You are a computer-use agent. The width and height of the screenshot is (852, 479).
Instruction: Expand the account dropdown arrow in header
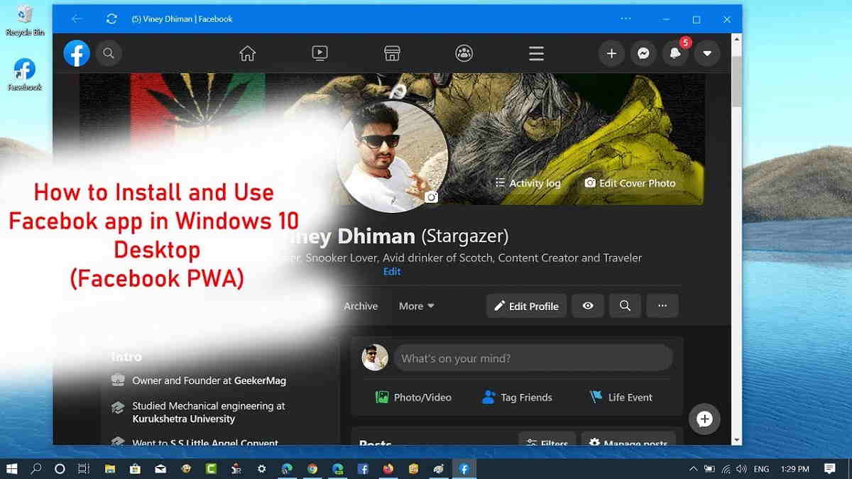(707, 53)
